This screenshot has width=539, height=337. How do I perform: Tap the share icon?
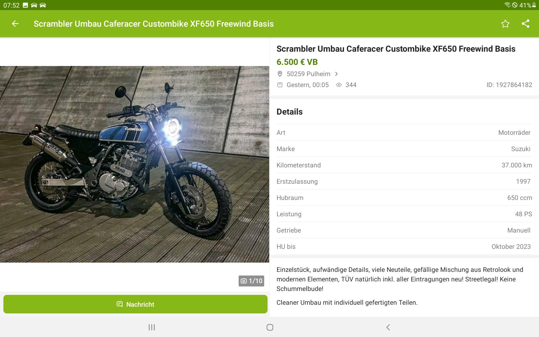(x=525, y=24)
